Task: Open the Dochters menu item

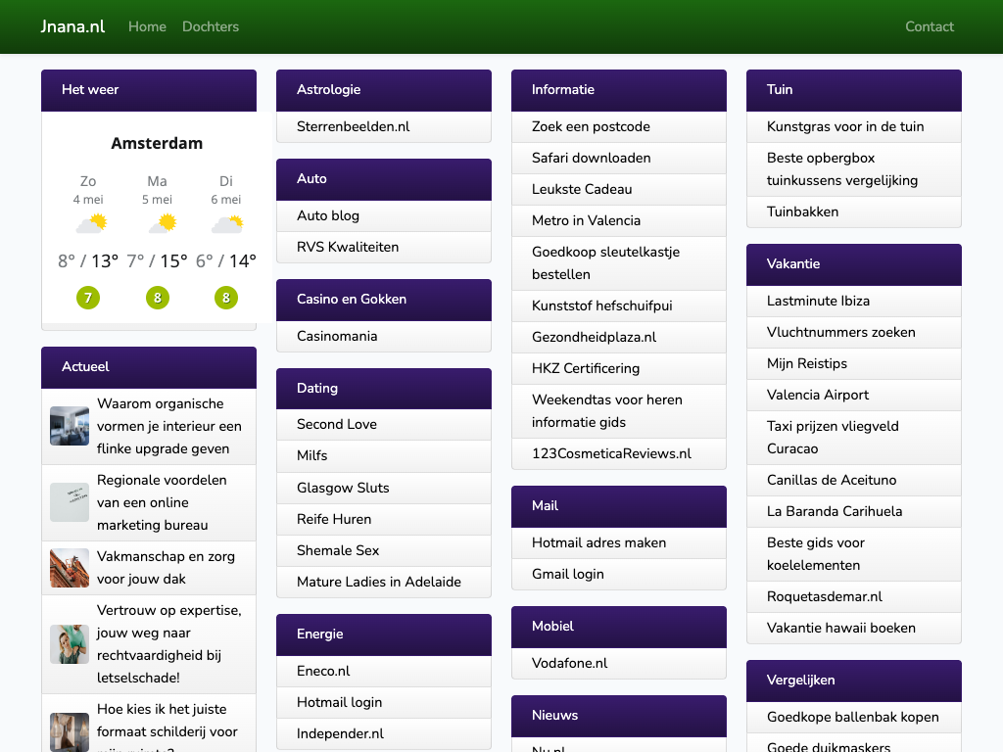Action: 211,26
